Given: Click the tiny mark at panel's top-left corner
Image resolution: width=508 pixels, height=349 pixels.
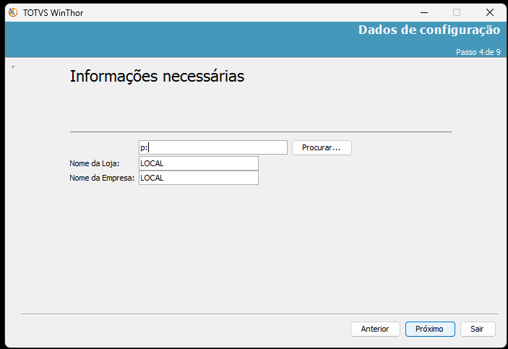Looking at the screenshot, I should pyautogui.click(x=14, y=66).
